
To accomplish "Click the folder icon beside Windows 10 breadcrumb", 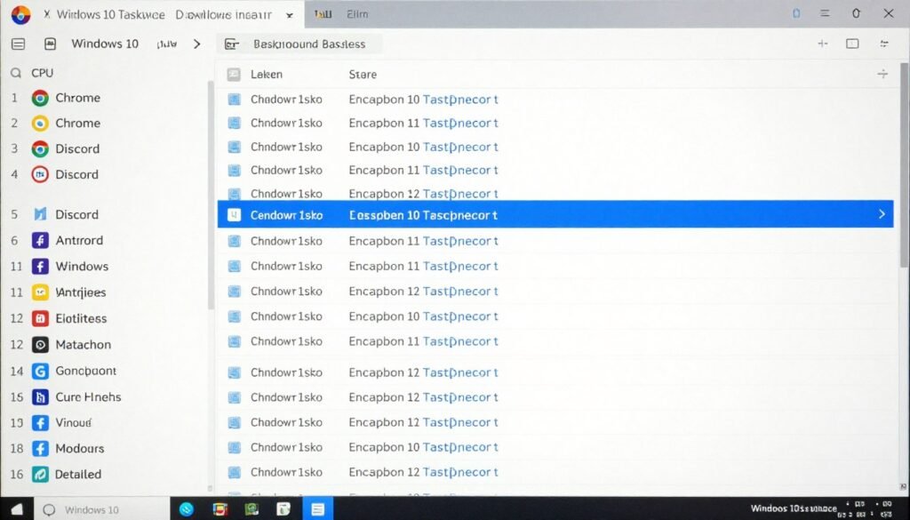I will click(50, 43).
